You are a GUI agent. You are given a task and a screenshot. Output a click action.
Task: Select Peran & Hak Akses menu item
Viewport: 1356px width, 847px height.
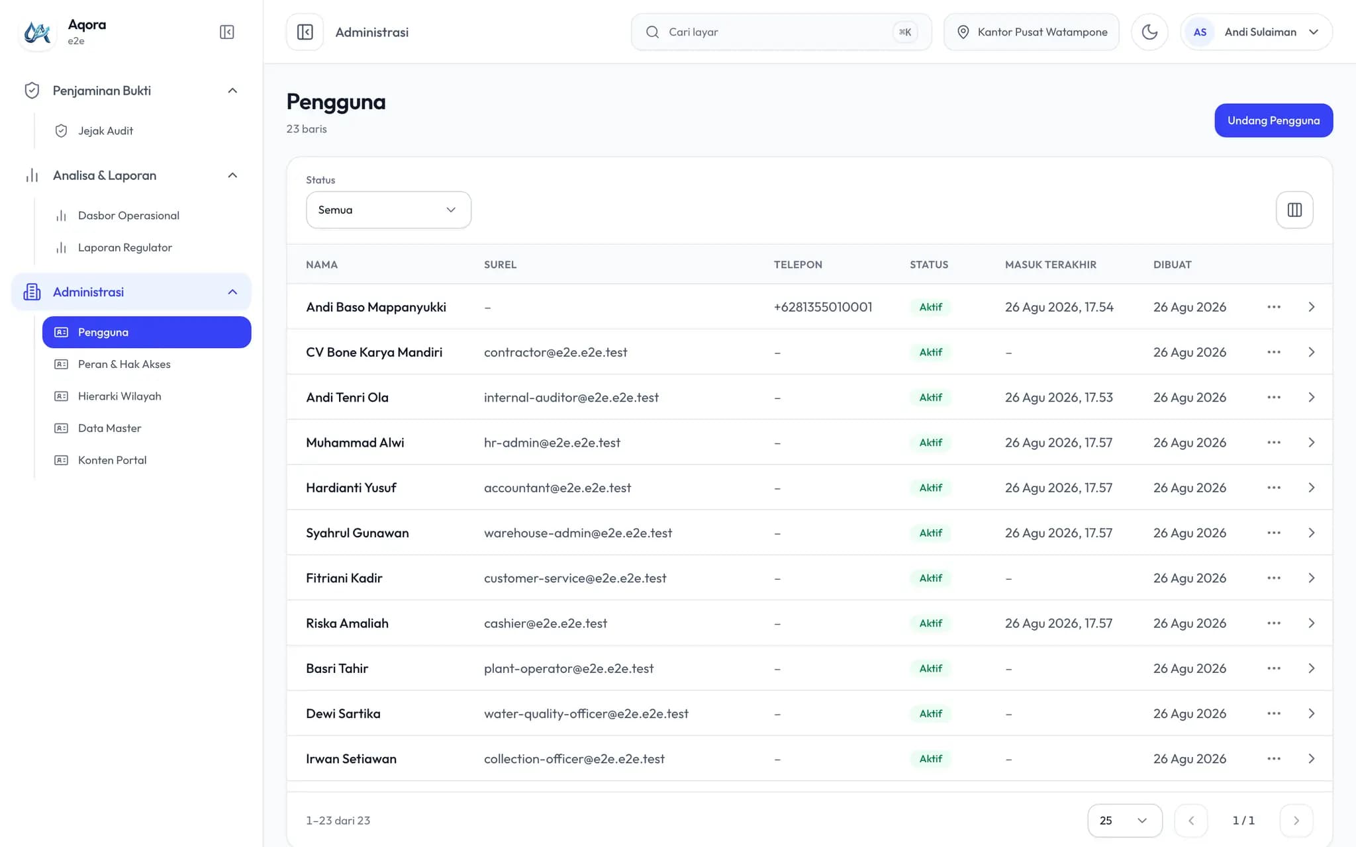(146, 364)
